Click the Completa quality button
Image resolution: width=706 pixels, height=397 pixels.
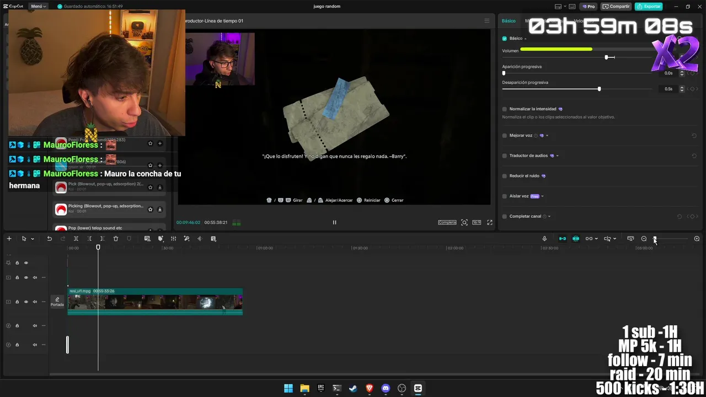(x=447, y=222)
